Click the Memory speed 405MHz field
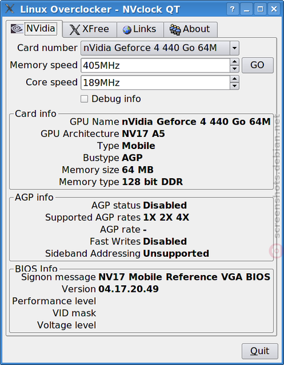The width and height of the screenshot is (284, 365). coord(155,66)
